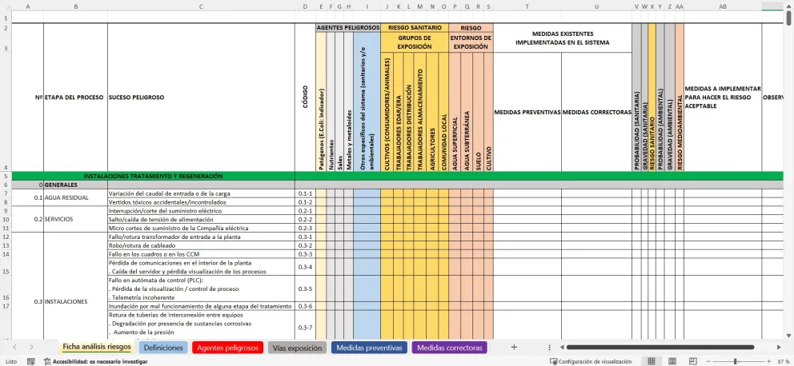Click 'Inundación por mal funcionamiento' cell
This screenshot has width=794, height=366.
[x=201, y=306]
